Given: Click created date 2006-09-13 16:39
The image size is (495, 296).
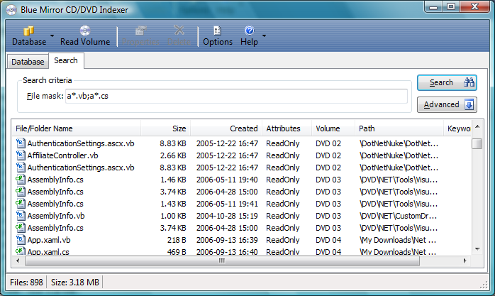Looking at the screenshot, I should 227,240.
